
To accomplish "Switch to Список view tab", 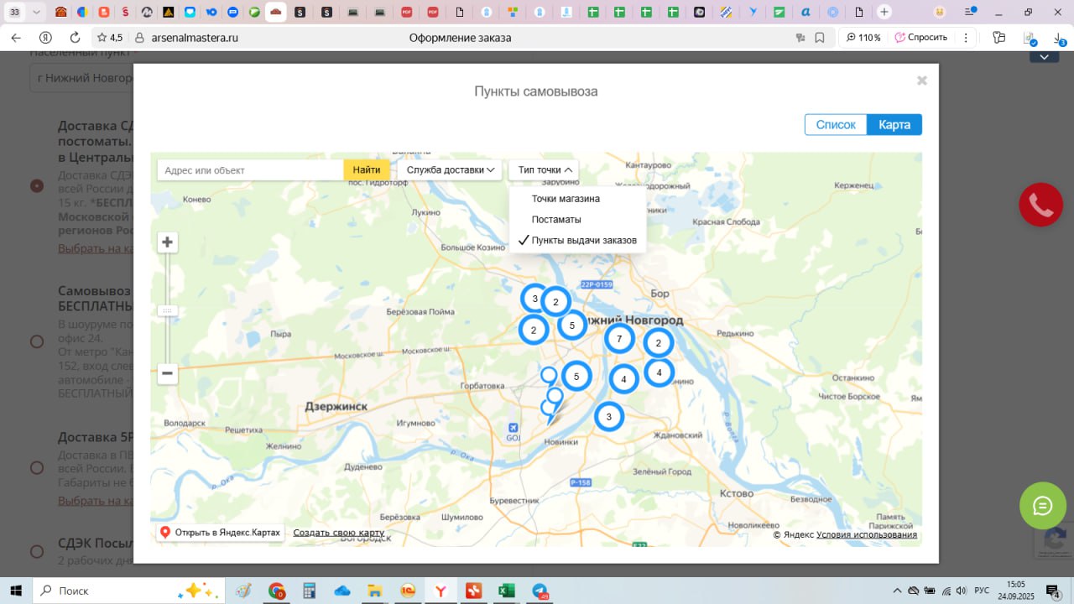I will click(x=836, y=124).
